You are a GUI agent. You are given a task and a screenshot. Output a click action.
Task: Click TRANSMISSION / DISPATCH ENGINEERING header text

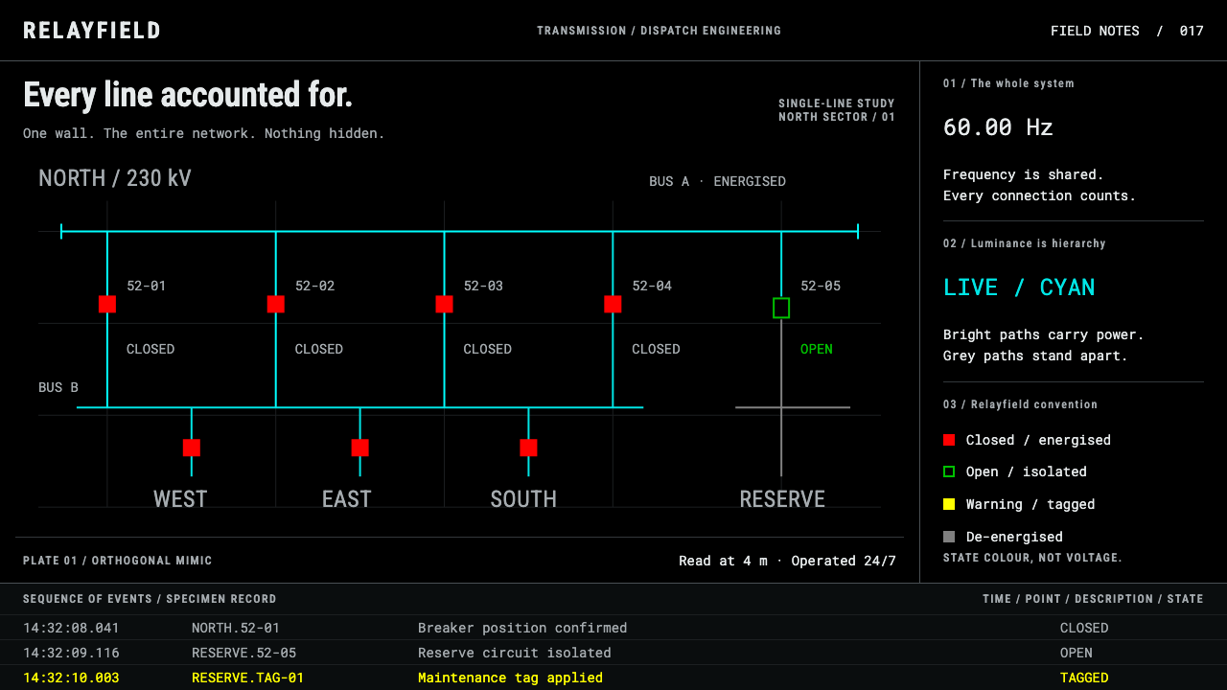[x=659, y=31]
